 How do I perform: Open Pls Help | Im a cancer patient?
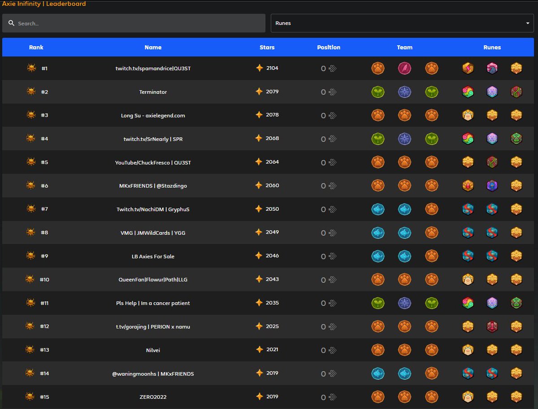click(x=153, y=303)
